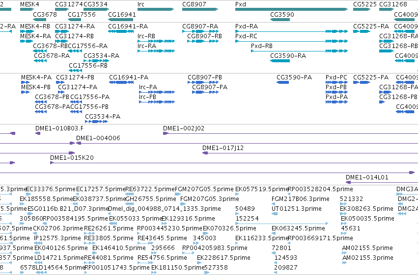Screen dimensions: 418x275
Task: Click the Pxd-RC transcript label
Action: pos(246,36)
